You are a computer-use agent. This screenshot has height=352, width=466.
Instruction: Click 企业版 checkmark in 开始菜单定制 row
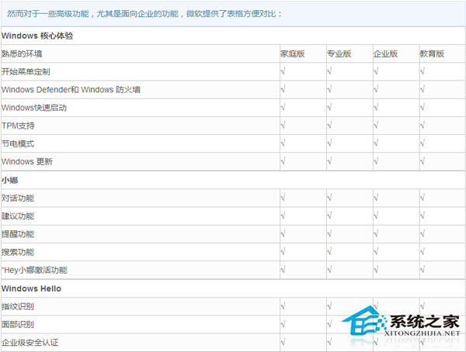[x=376, y=71]
